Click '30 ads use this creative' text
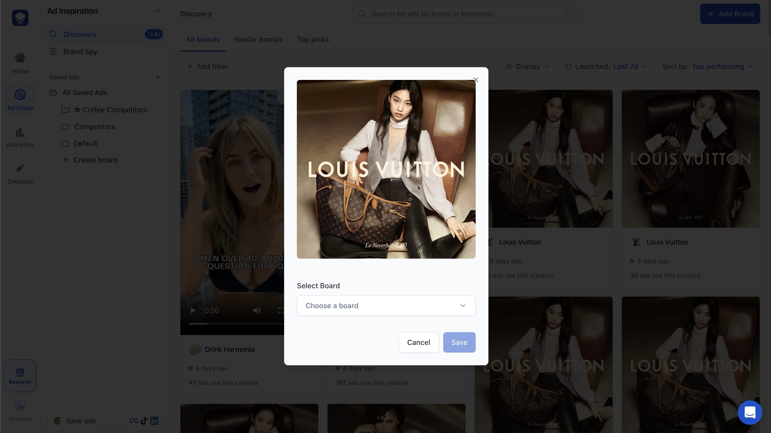The image size is (771, 433). coord(665,275)
